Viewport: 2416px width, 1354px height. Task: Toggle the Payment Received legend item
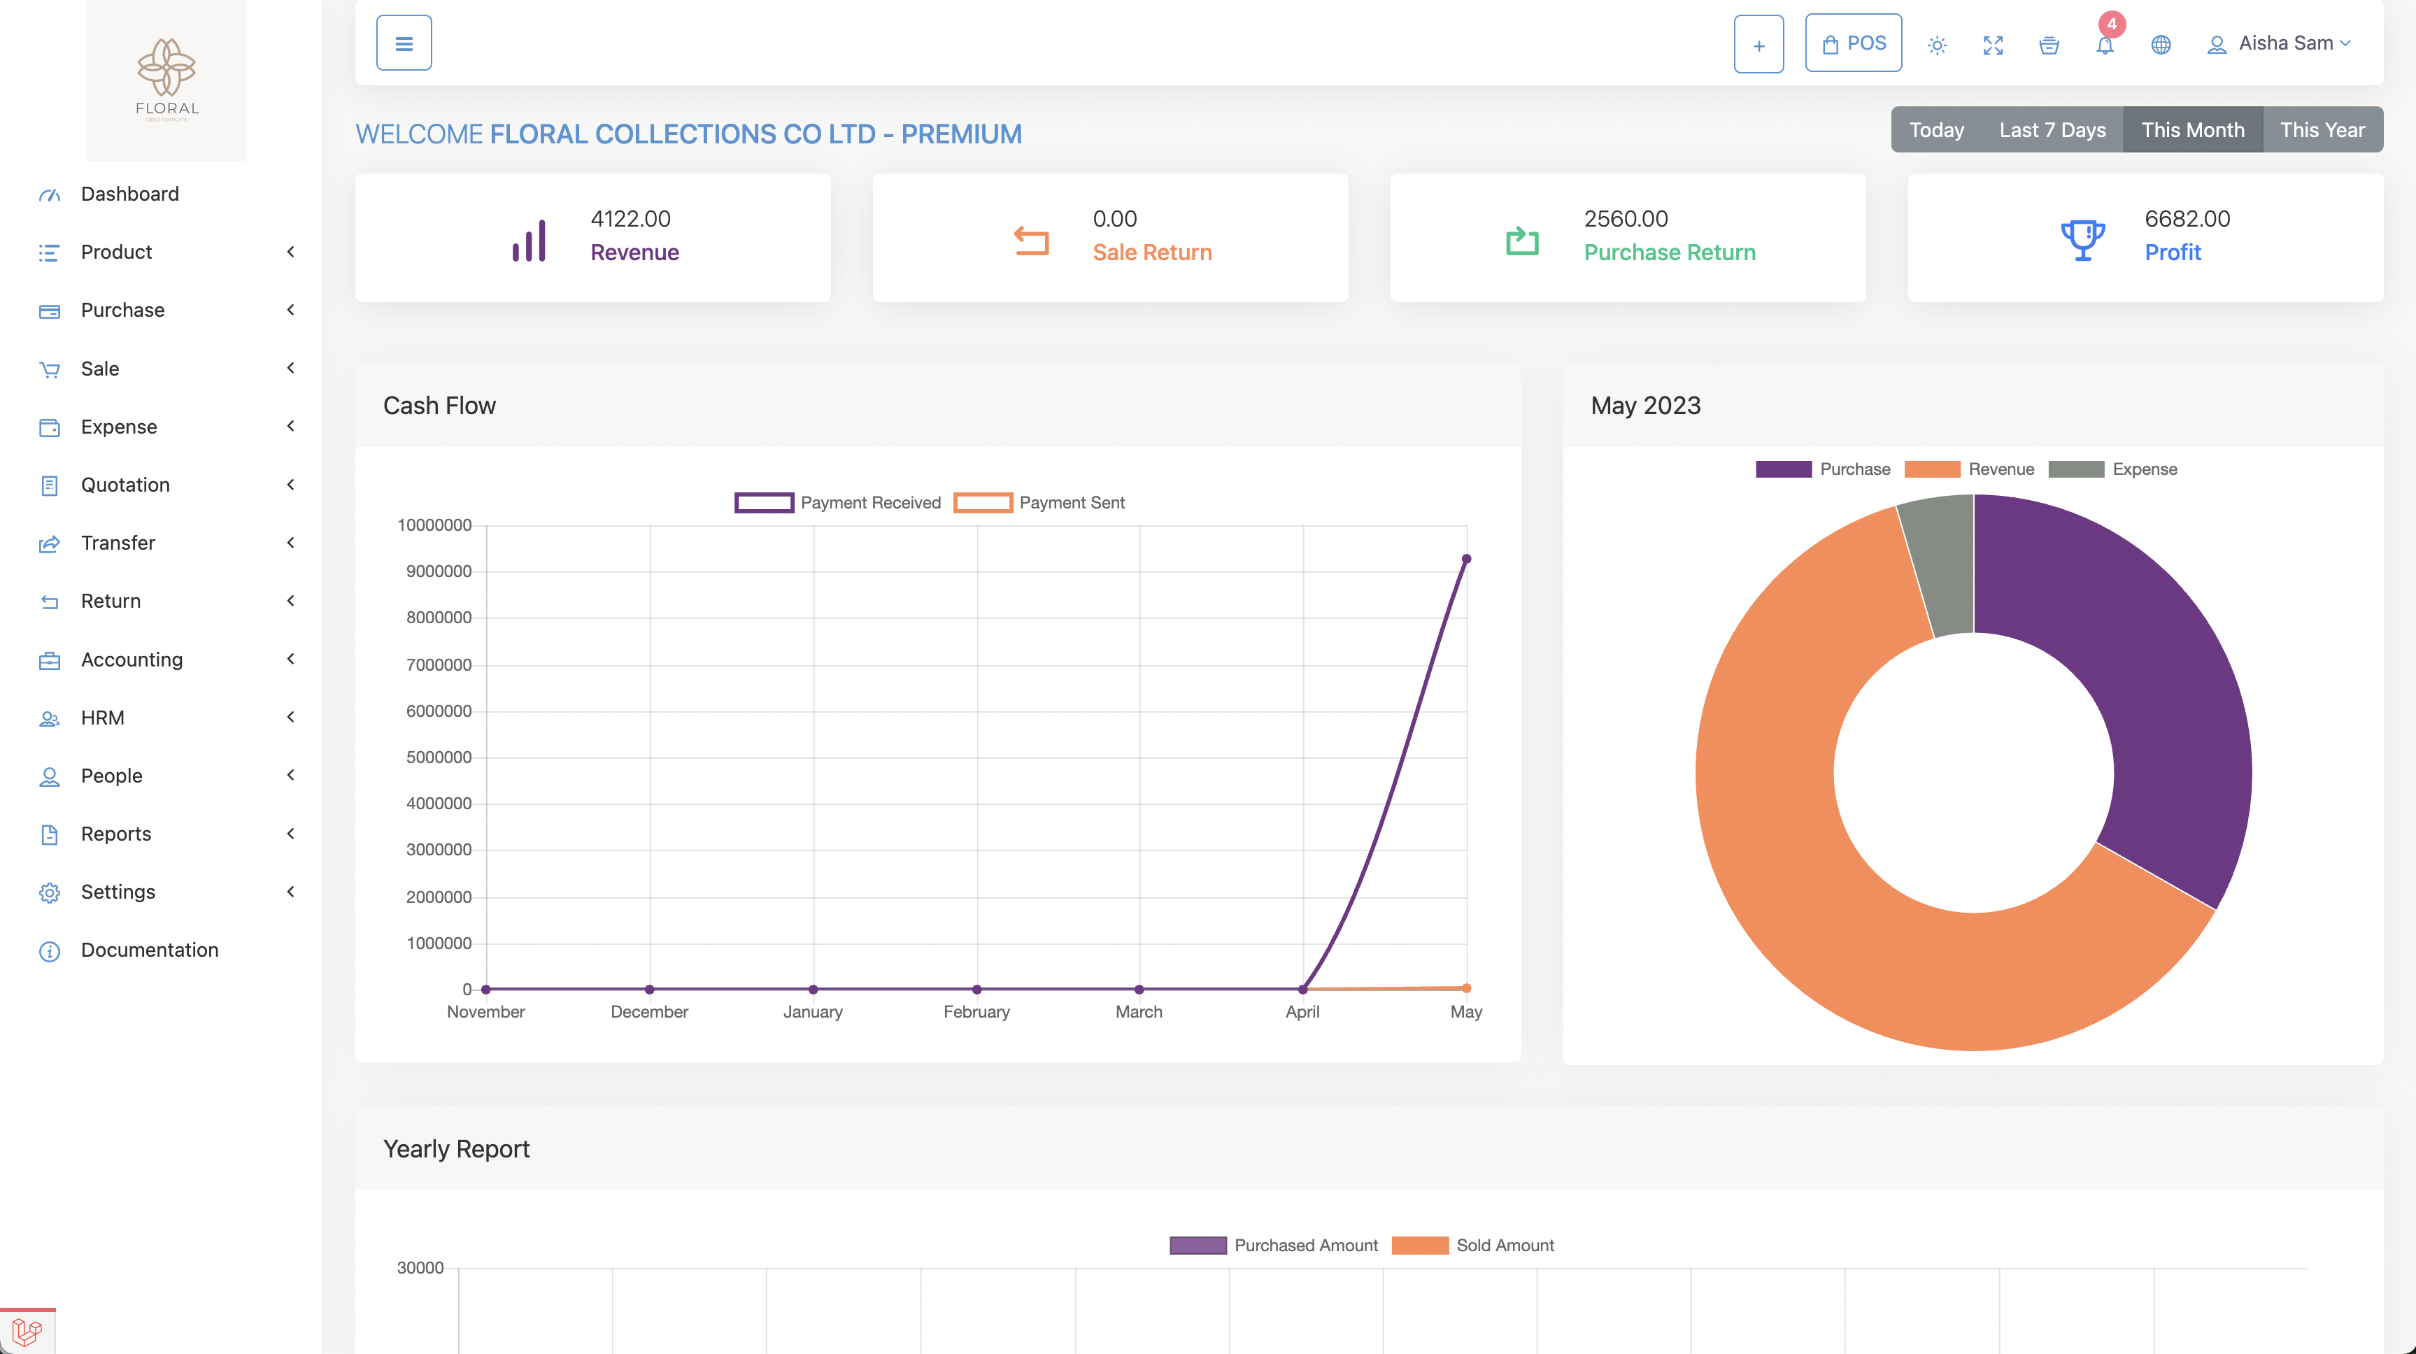click(837, 503)
